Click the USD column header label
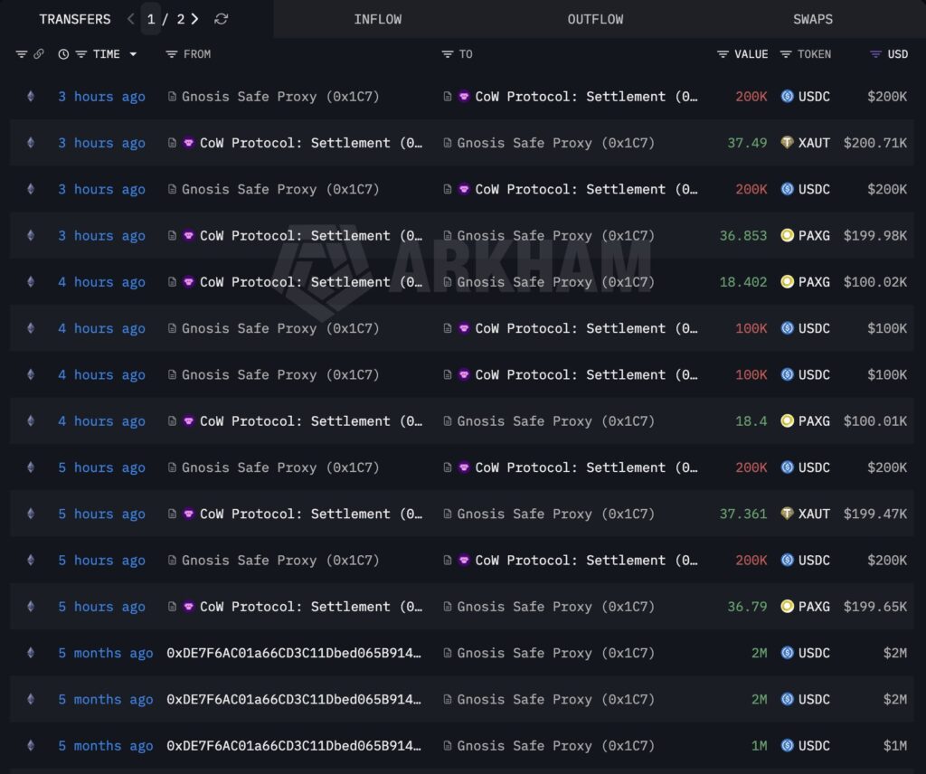The width and height of the screenshot is (926, 774). (x=898, y=54)
